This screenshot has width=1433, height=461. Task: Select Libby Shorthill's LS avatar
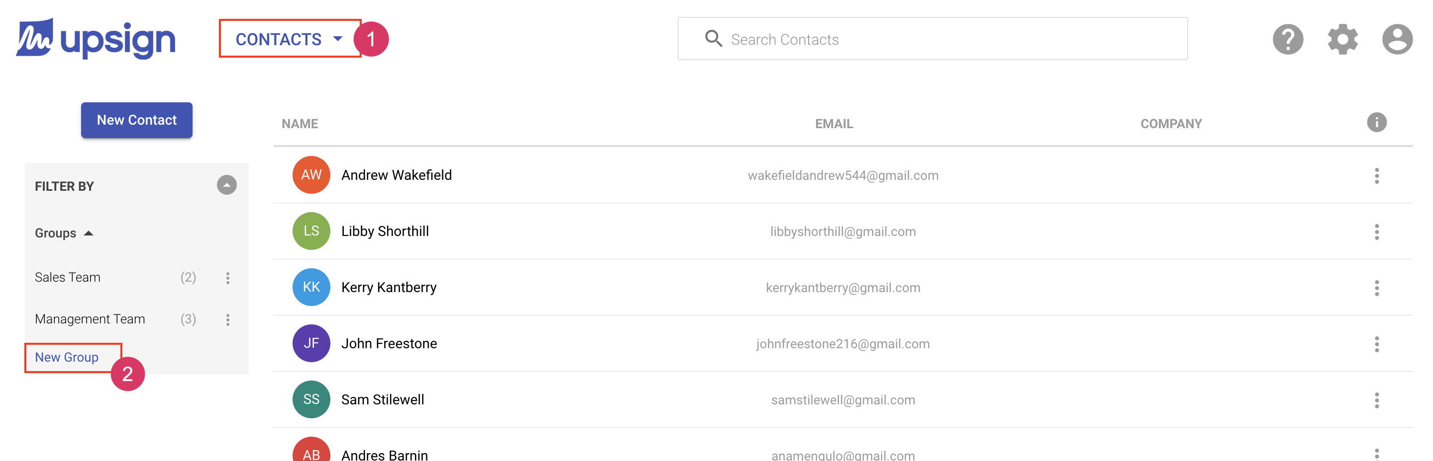(311, 231)
